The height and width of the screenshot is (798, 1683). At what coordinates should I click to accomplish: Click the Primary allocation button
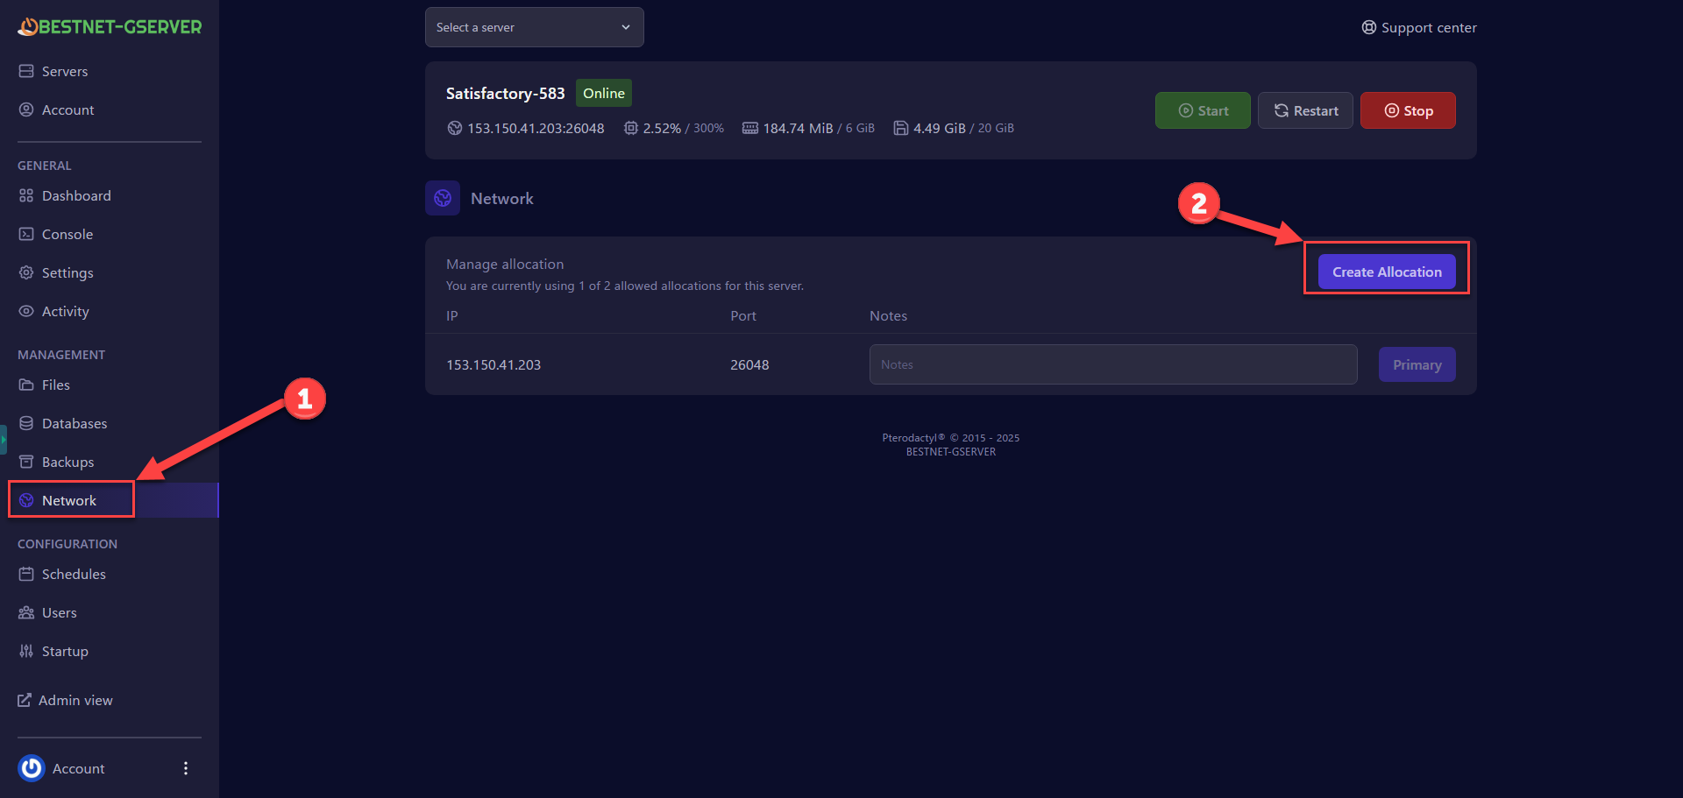[1417, 364]
